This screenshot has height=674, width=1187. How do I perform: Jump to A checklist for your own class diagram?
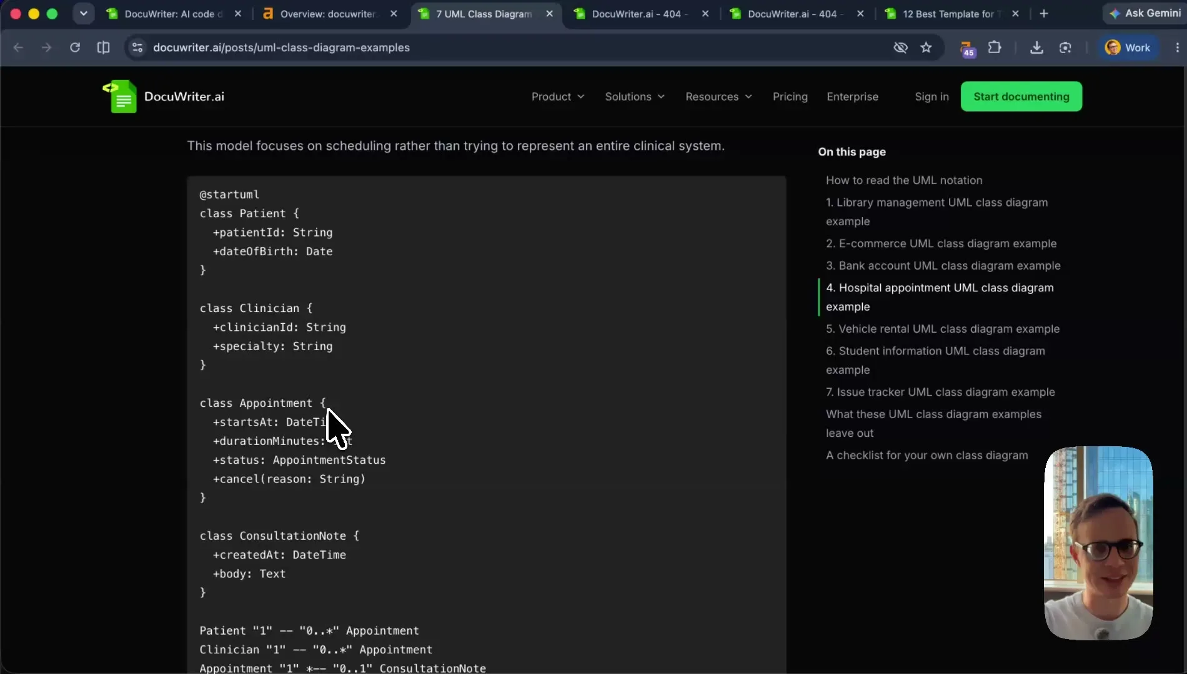pyautogui.click(x=927, y=456)
